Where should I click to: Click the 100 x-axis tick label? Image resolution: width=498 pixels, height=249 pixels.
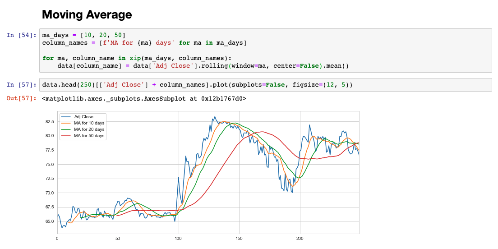click(x=179, y=238)
